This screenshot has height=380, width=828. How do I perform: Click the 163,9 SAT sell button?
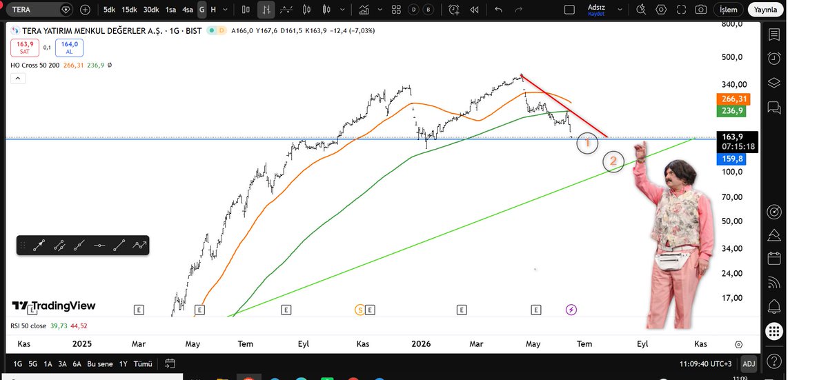coord(24,48)
